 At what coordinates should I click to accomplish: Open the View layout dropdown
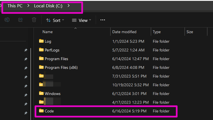tap(81, 20)
